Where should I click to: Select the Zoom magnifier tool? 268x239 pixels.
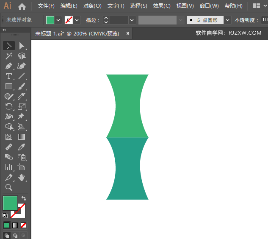point(9,187)
